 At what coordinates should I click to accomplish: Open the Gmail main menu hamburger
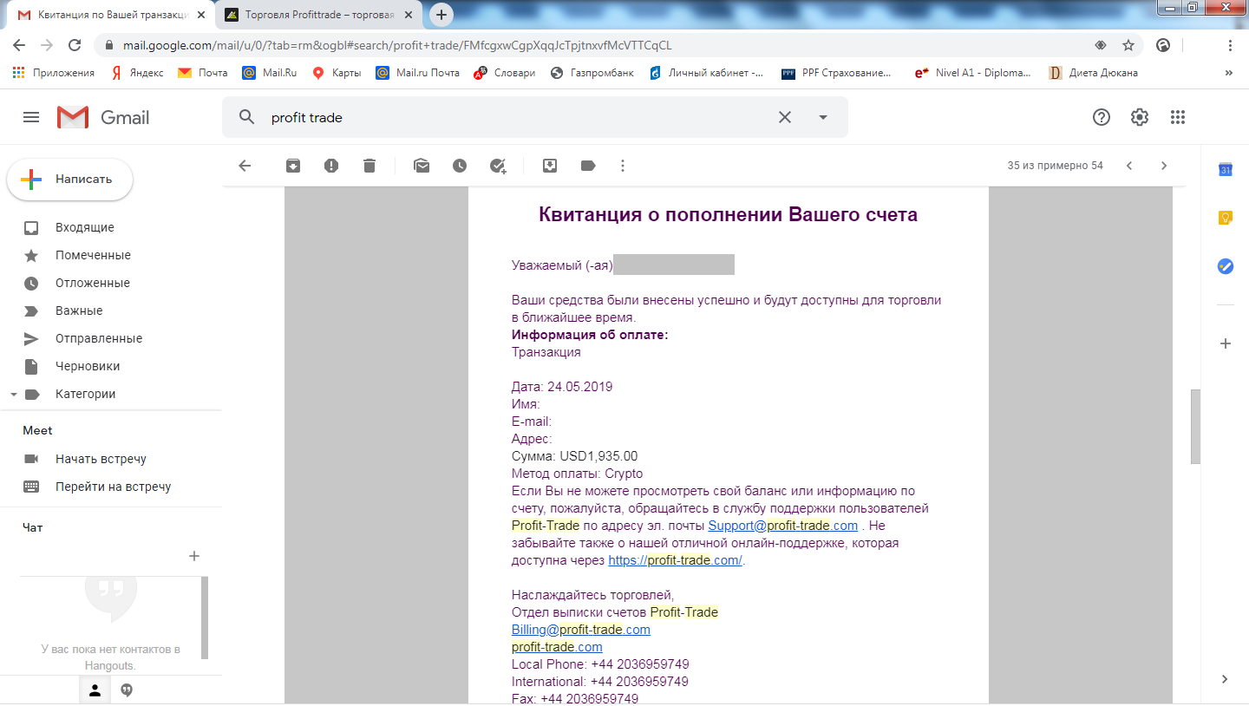pos(31,117)
